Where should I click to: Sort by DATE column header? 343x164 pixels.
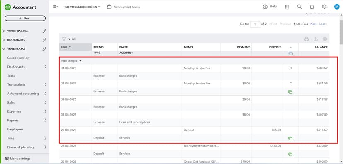coord(75,47)
